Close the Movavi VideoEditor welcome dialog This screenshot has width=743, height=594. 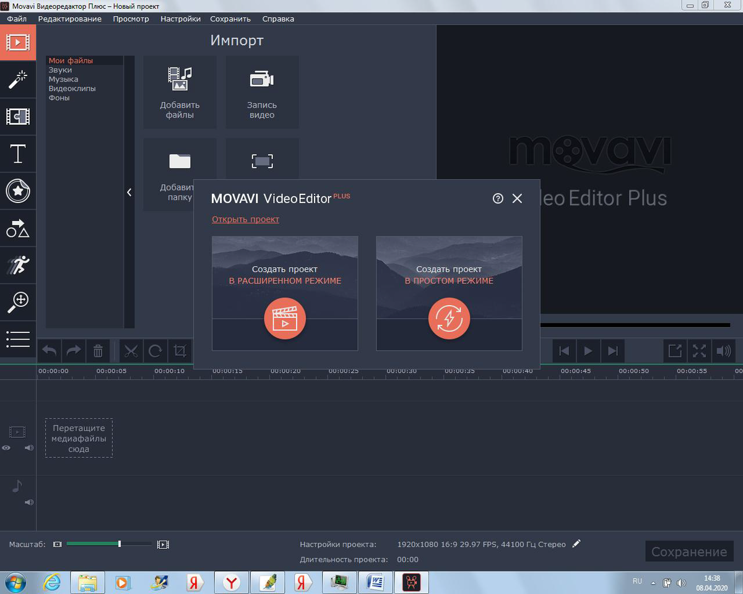517,199
